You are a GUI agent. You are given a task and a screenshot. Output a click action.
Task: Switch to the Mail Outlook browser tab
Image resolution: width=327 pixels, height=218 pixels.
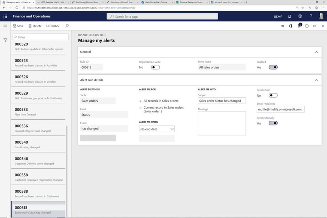point(156,2)
